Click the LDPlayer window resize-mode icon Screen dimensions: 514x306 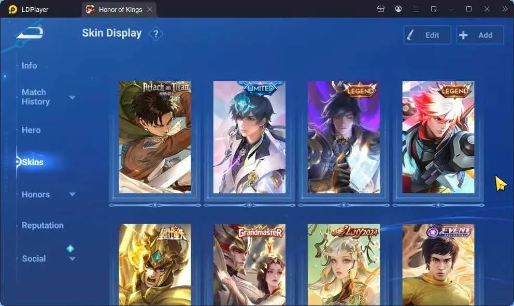click(434, 9)
